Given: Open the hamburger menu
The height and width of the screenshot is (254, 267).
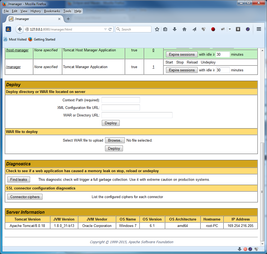Looking at the screenshot, I should [x=259, y=29].
